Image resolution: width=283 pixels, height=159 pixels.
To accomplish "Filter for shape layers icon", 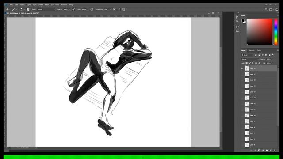I will (266, 55).
